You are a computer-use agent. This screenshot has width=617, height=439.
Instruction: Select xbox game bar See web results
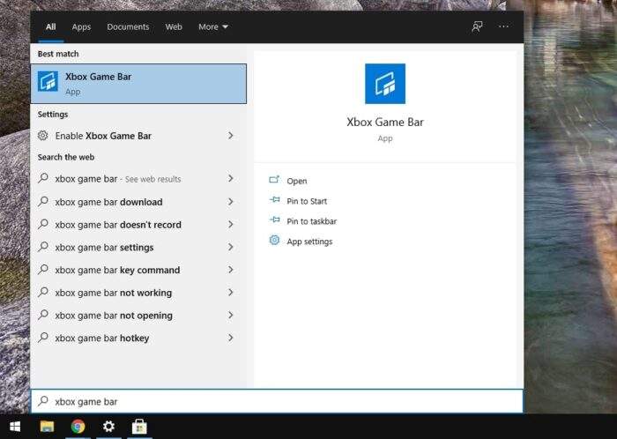coord(138,179)
